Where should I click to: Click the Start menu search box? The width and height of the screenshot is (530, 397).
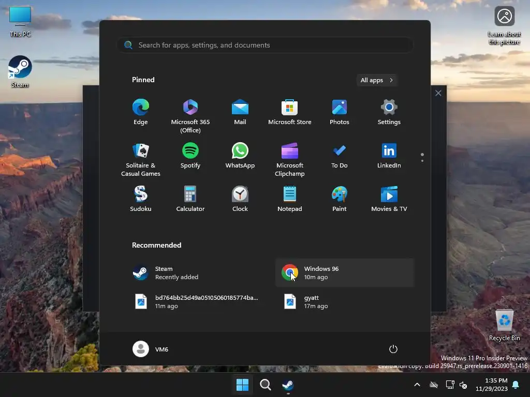[x=265, y=45]
